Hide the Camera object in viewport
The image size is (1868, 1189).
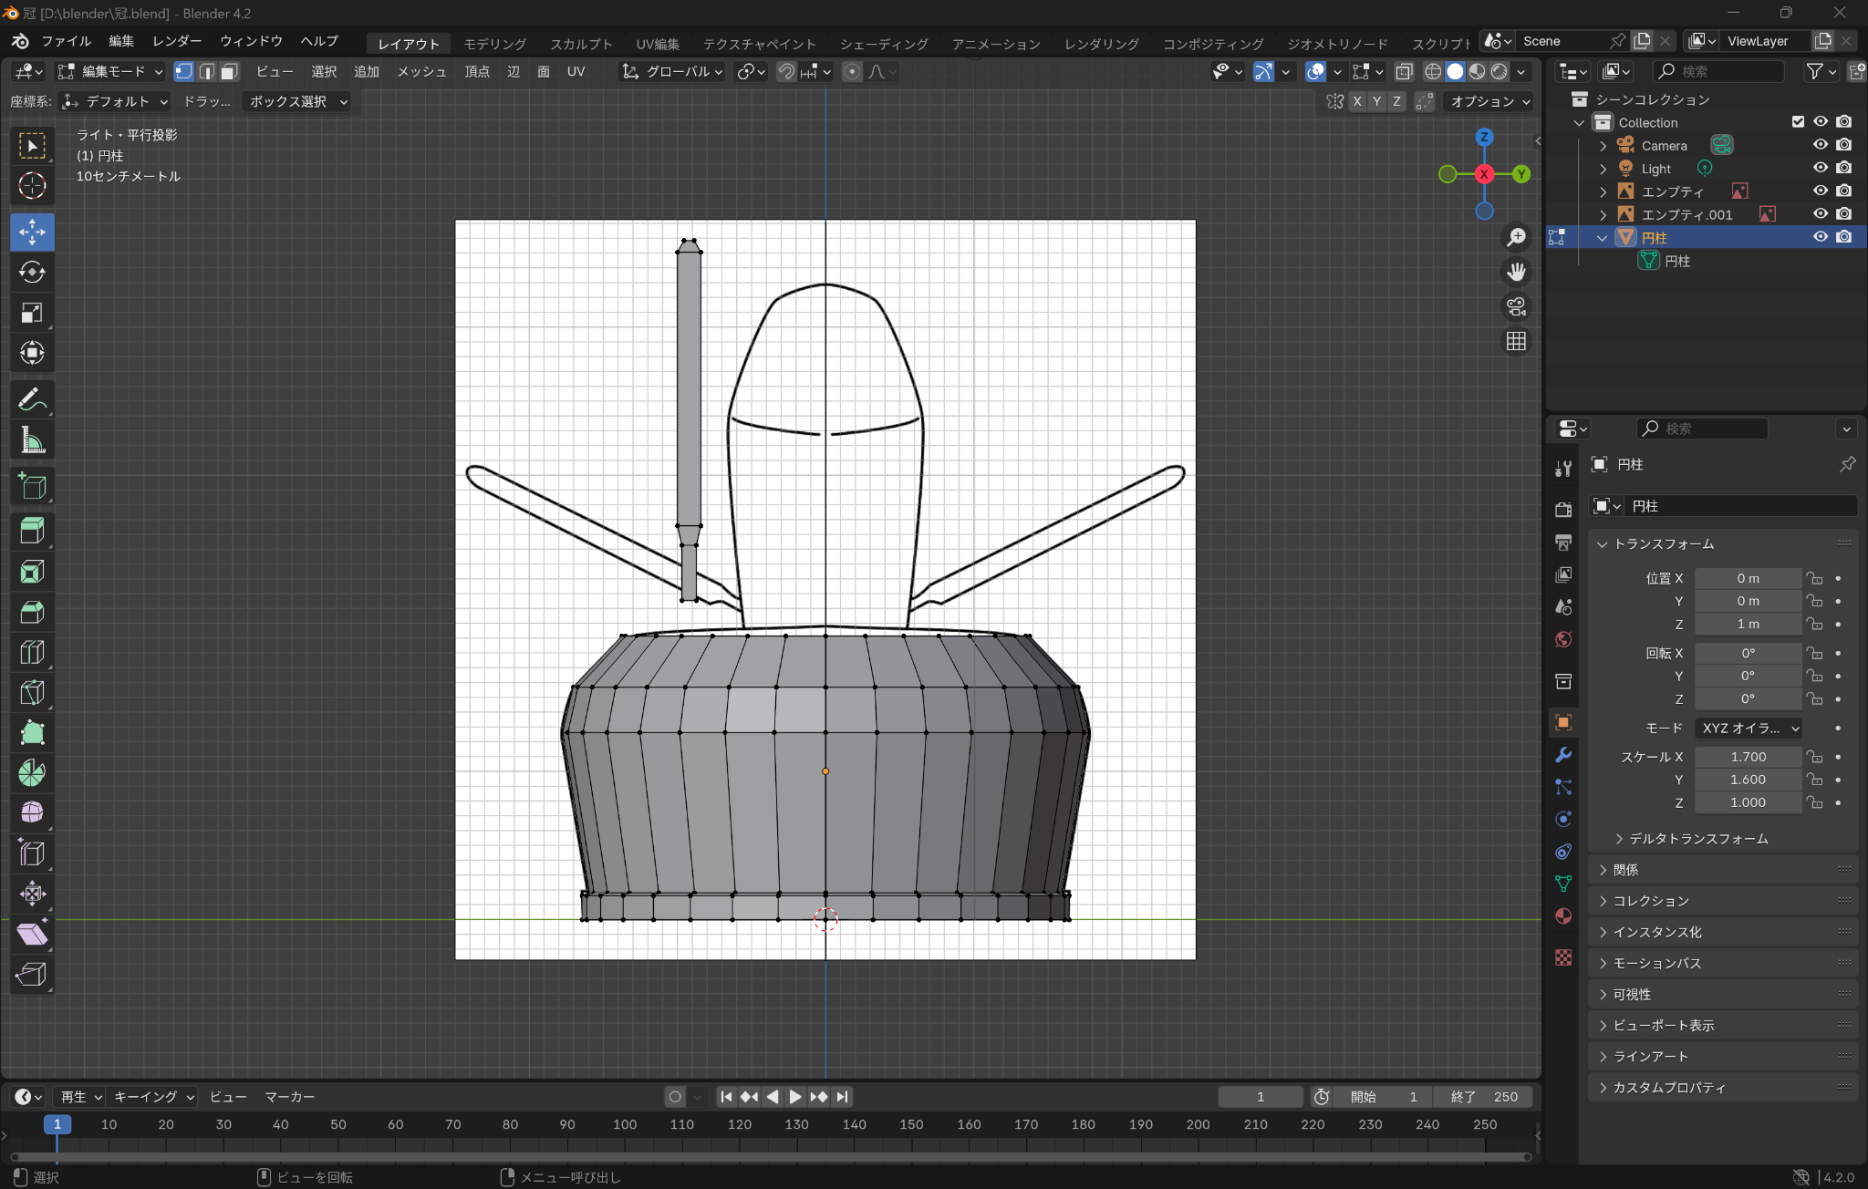click(1821, 145)
